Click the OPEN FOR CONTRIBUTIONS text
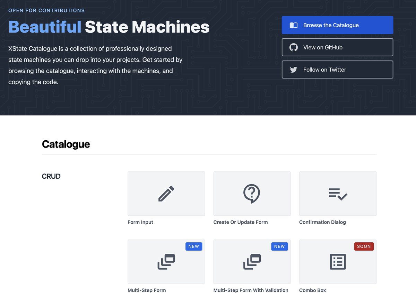Screen dimensions: 416x300 pos(46,10)
